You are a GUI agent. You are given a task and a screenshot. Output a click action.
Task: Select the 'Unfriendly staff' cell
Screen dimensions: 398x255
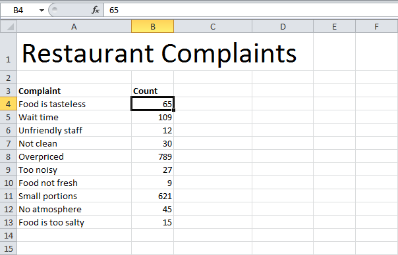[74, 130]
